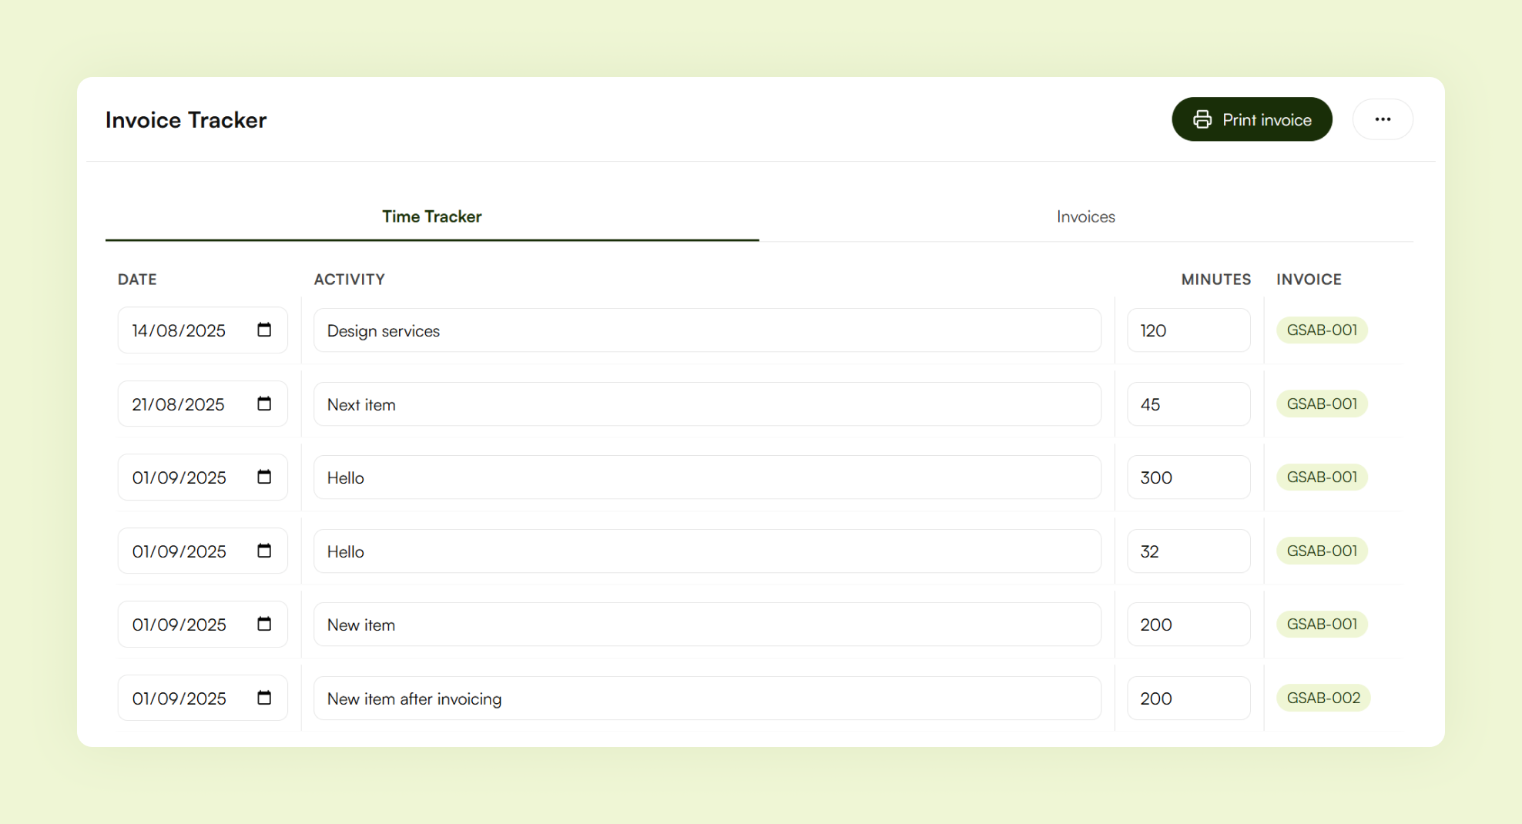Click the DATE column header
Viewport: 1522px width, 824px height.
137,280
